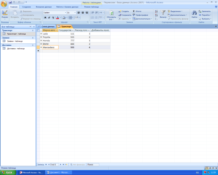Switch to the Создание ribbon tab
Image resolution: width=218 pixels, height=175 pixels.
(x=26, y=7)
